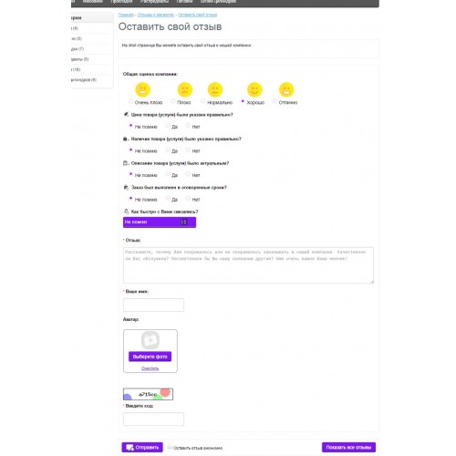The height and width of the screenshot is (456, 456).
Task: Click the smiling 'Хорошо' face icon
Action: coord(254,89)
